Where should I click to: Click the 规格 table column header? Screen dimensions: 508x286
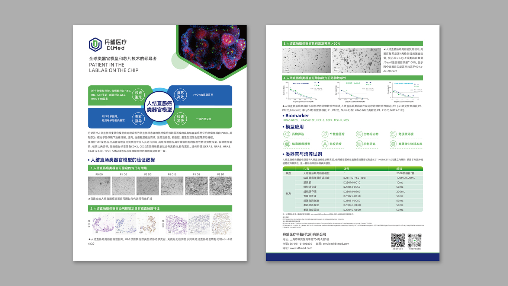pyautogui.click(x=399, y=169)
